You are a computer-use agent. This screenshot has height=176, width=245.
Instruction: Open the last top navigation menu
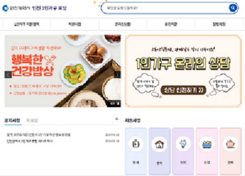219,24
